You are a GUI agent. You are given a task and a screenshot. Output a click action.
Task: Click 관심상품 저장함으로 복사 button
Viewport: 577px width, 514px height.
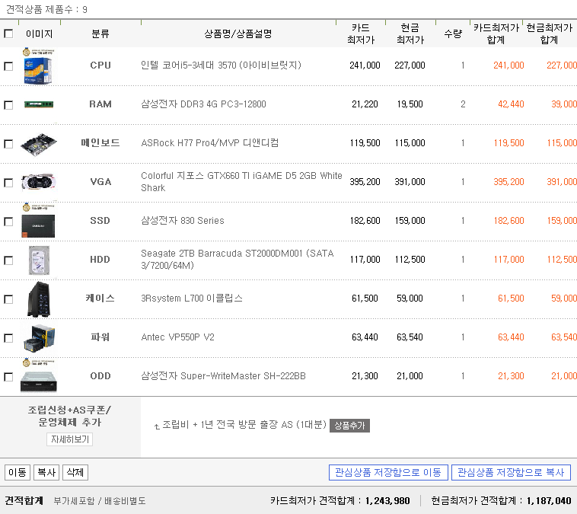[x=511, y=472]
